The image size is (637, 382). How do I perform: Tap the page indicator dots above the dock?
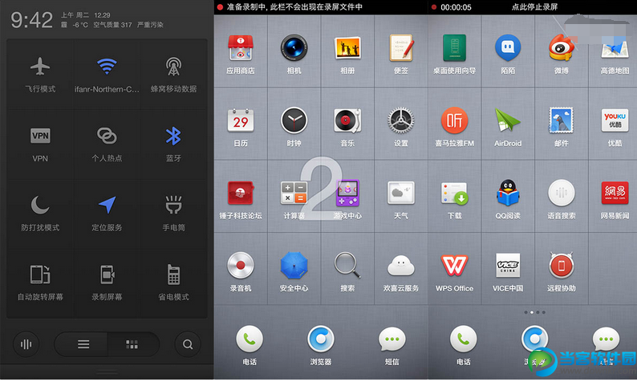coord(534,312)
